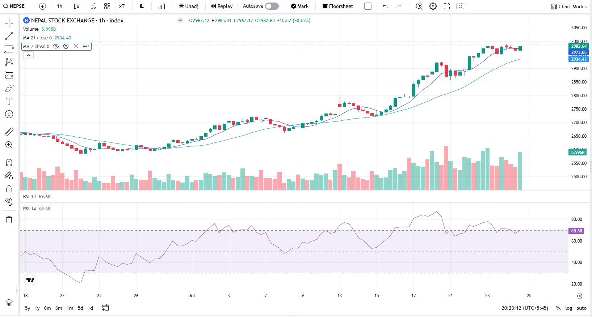The height and width of the screenshot is (317, 592).
Task: Undo the last chart action
Action: point(385,6)
